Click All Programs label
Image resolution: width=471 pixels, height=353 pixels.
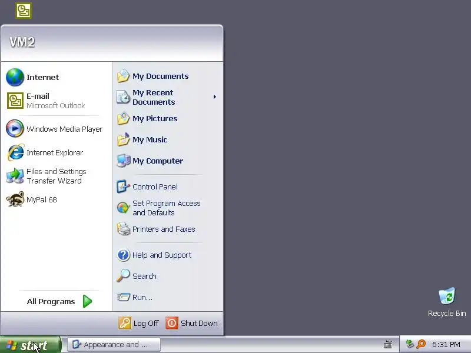(x=51, y=301)
